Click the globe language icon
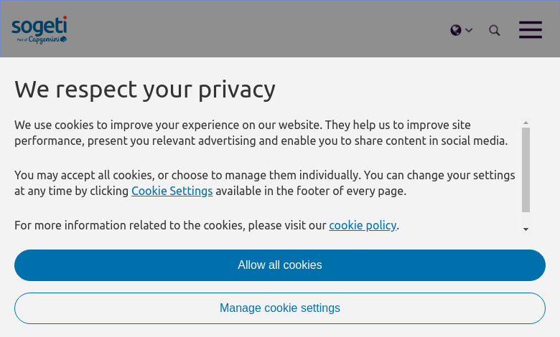 (456, 30)
